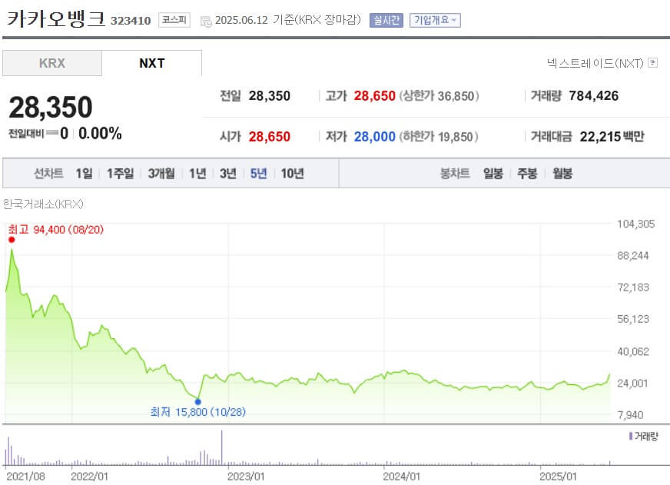The image size is (670, 485).
Task: Click the 거래대금 value 22,215 백만
Action: pos(612,137)
